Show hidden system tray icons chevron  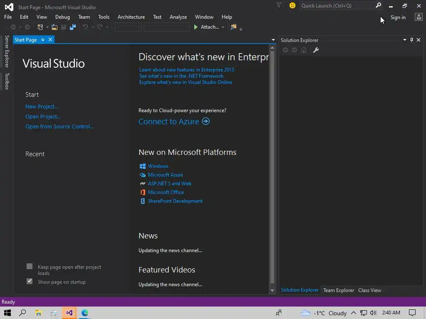[354, 313]
